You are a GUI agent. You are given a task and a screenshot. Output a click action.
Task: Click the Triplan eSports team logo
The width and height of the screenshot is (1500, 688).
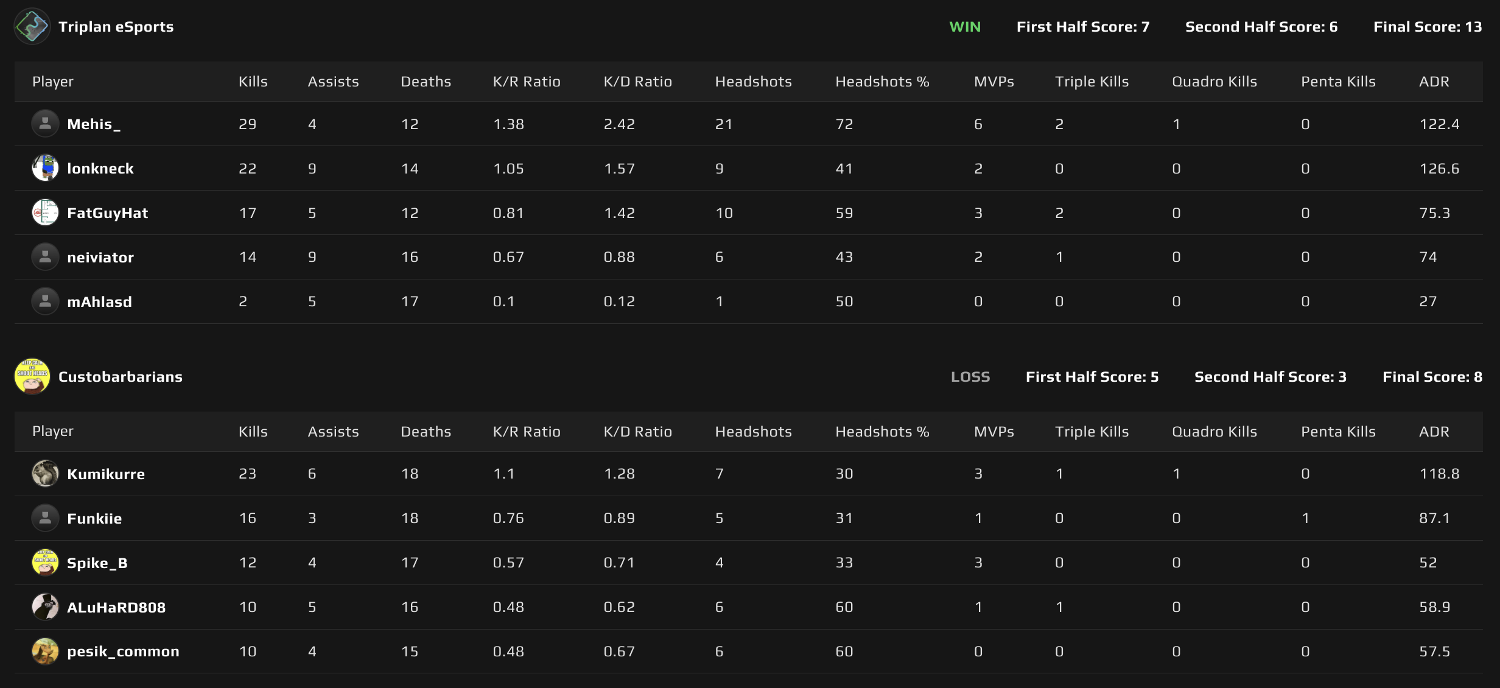[x=32, y=26]
